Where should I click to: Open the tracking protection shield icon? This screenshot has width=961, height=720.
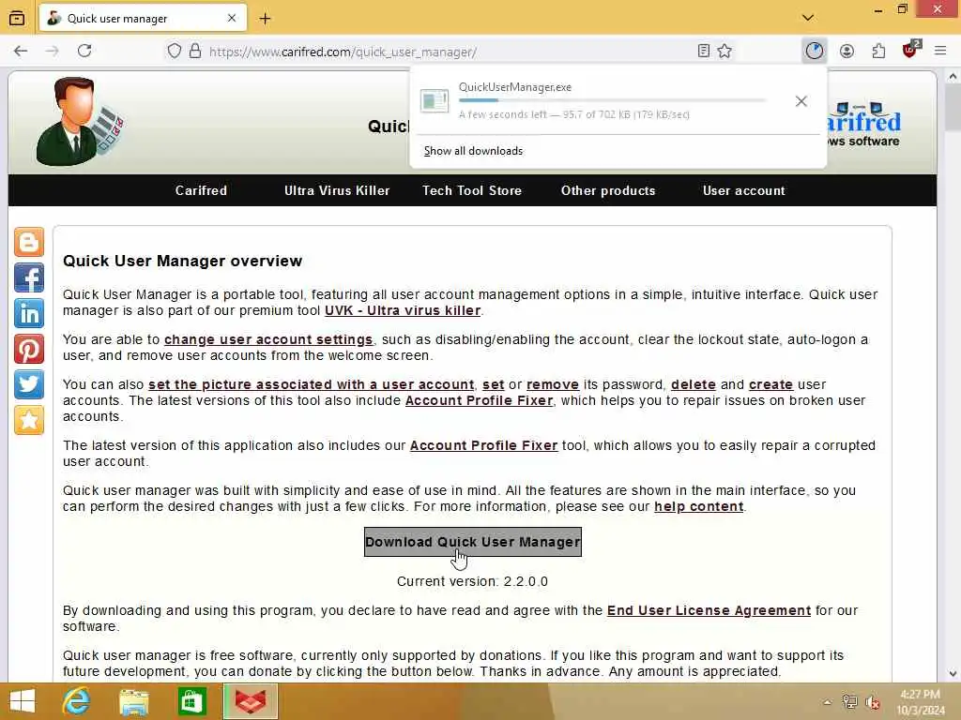(174, 52)
